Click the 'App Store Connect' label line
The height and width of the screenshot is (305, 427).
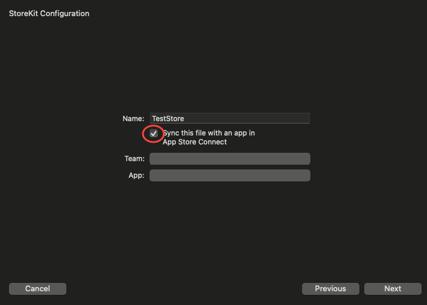click(194, 142)
